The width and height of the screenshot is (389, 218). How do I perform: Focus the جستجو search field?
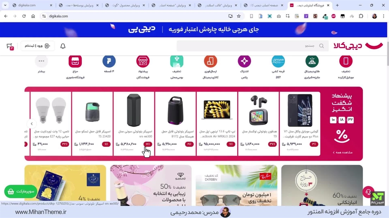click(253, 46)
